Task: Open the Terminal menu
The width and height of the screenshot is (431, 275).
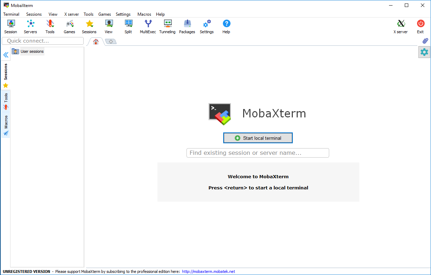Action: [x=12, y=14]
